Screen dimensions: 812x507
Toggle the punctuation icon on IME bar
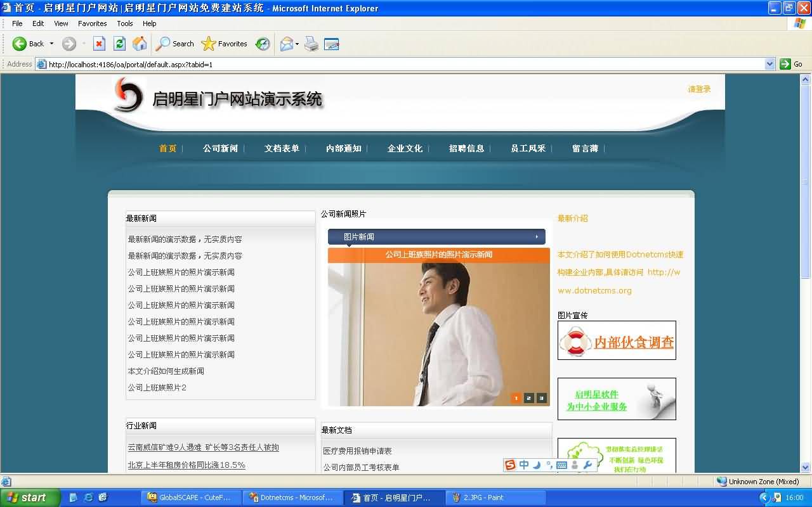click(x=549, y=465)
